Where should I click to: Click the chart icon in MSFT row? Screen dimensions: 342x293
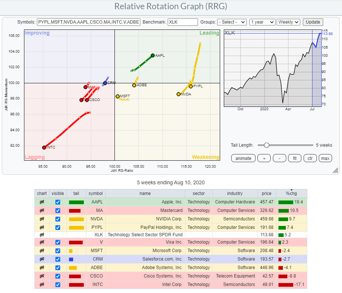click(42, 251)
